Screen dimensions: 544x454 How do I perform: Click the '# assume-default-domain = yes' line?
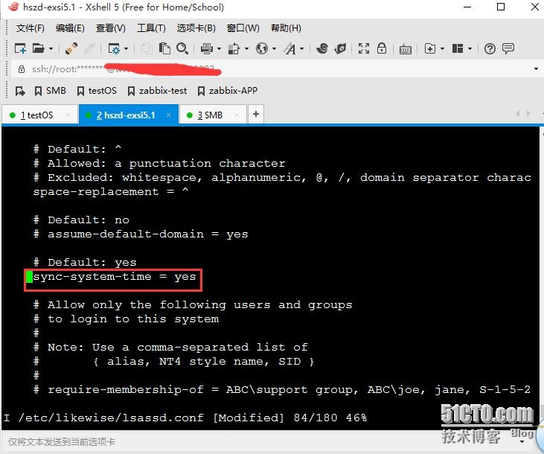[x=141, y=234]
